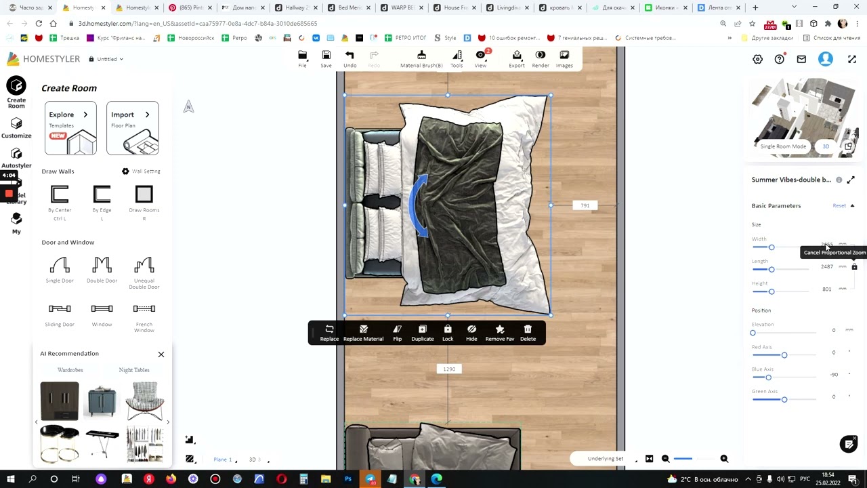867x488 pixels.
Task: Enter fullscreen with the expand arrows icon
Action: pyautogui.click(x=852, y=60)
